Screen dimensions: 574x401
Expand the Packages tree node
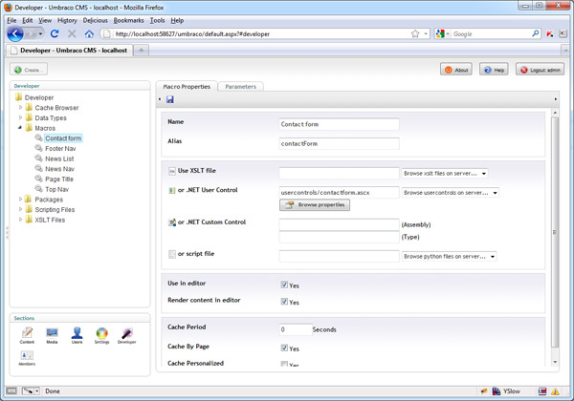[x=20, y=199]
